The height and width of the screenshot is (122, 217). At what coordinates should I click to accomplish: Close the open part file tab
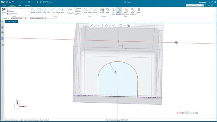point(17,22)
